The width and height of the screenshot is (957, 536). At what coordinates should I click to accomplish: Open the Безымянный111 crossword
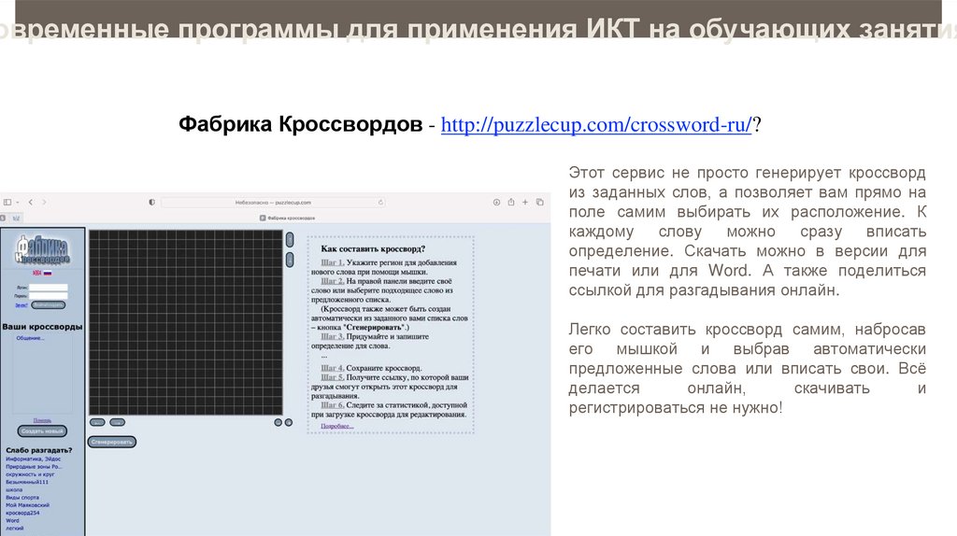point(27,482)
